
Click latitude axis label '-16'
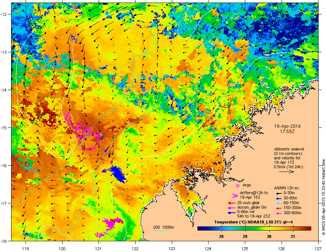click(x=4, y=166)
